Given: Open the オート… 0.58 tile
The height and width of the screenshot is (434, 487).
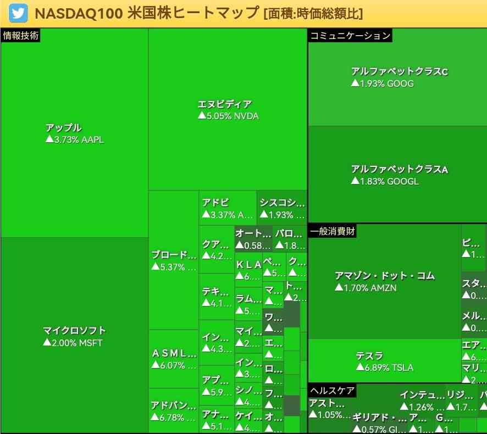Looking at the screenshot, I should coord(253,239).
